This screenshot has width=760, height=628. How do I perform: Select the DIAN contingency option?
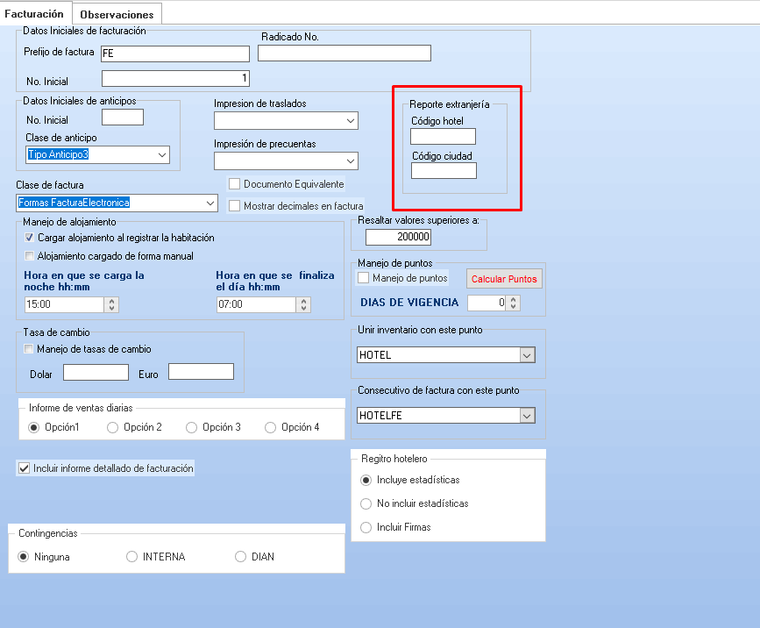(240, 557)
